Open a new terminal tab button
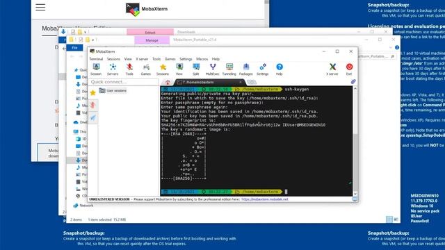 click(x=252, y=82)
